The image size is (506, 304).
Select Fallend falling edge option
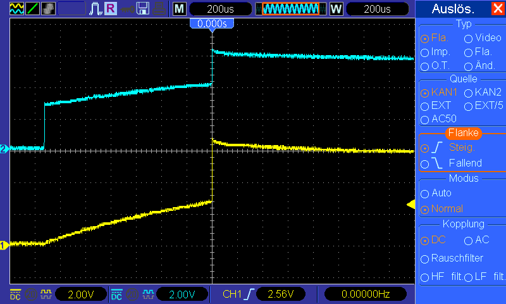451,163
